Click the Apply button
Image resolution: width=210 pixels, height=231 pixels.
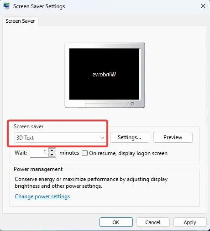(x=190, y=222)
